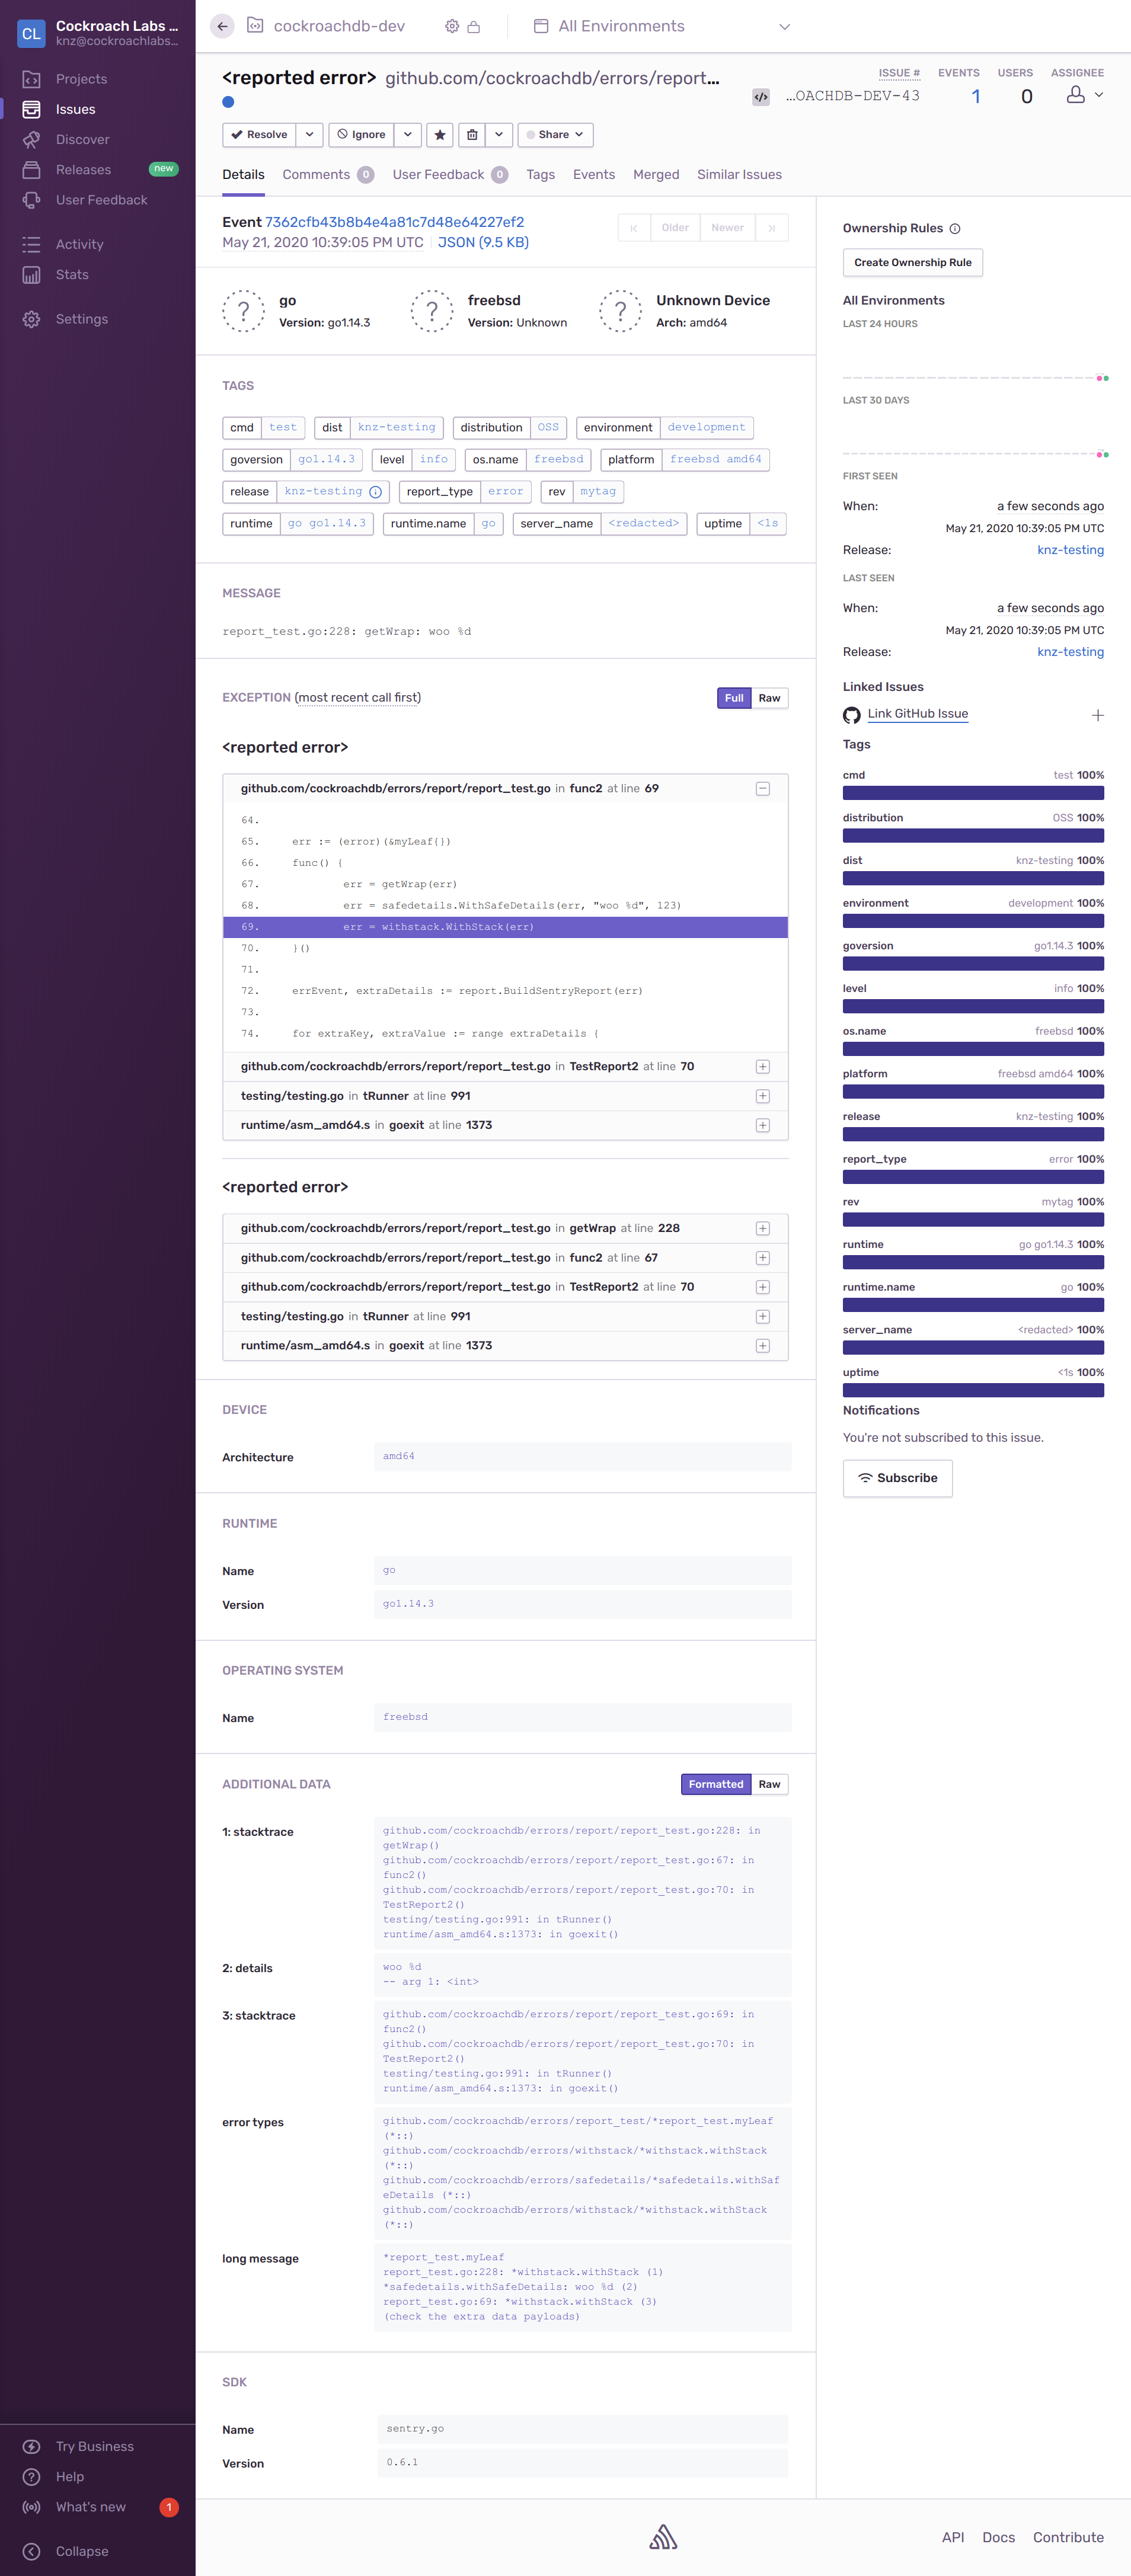Expand func2 line 67 frame
This screenshot has width=1131, height=2576.
(x=762, y=1258)
